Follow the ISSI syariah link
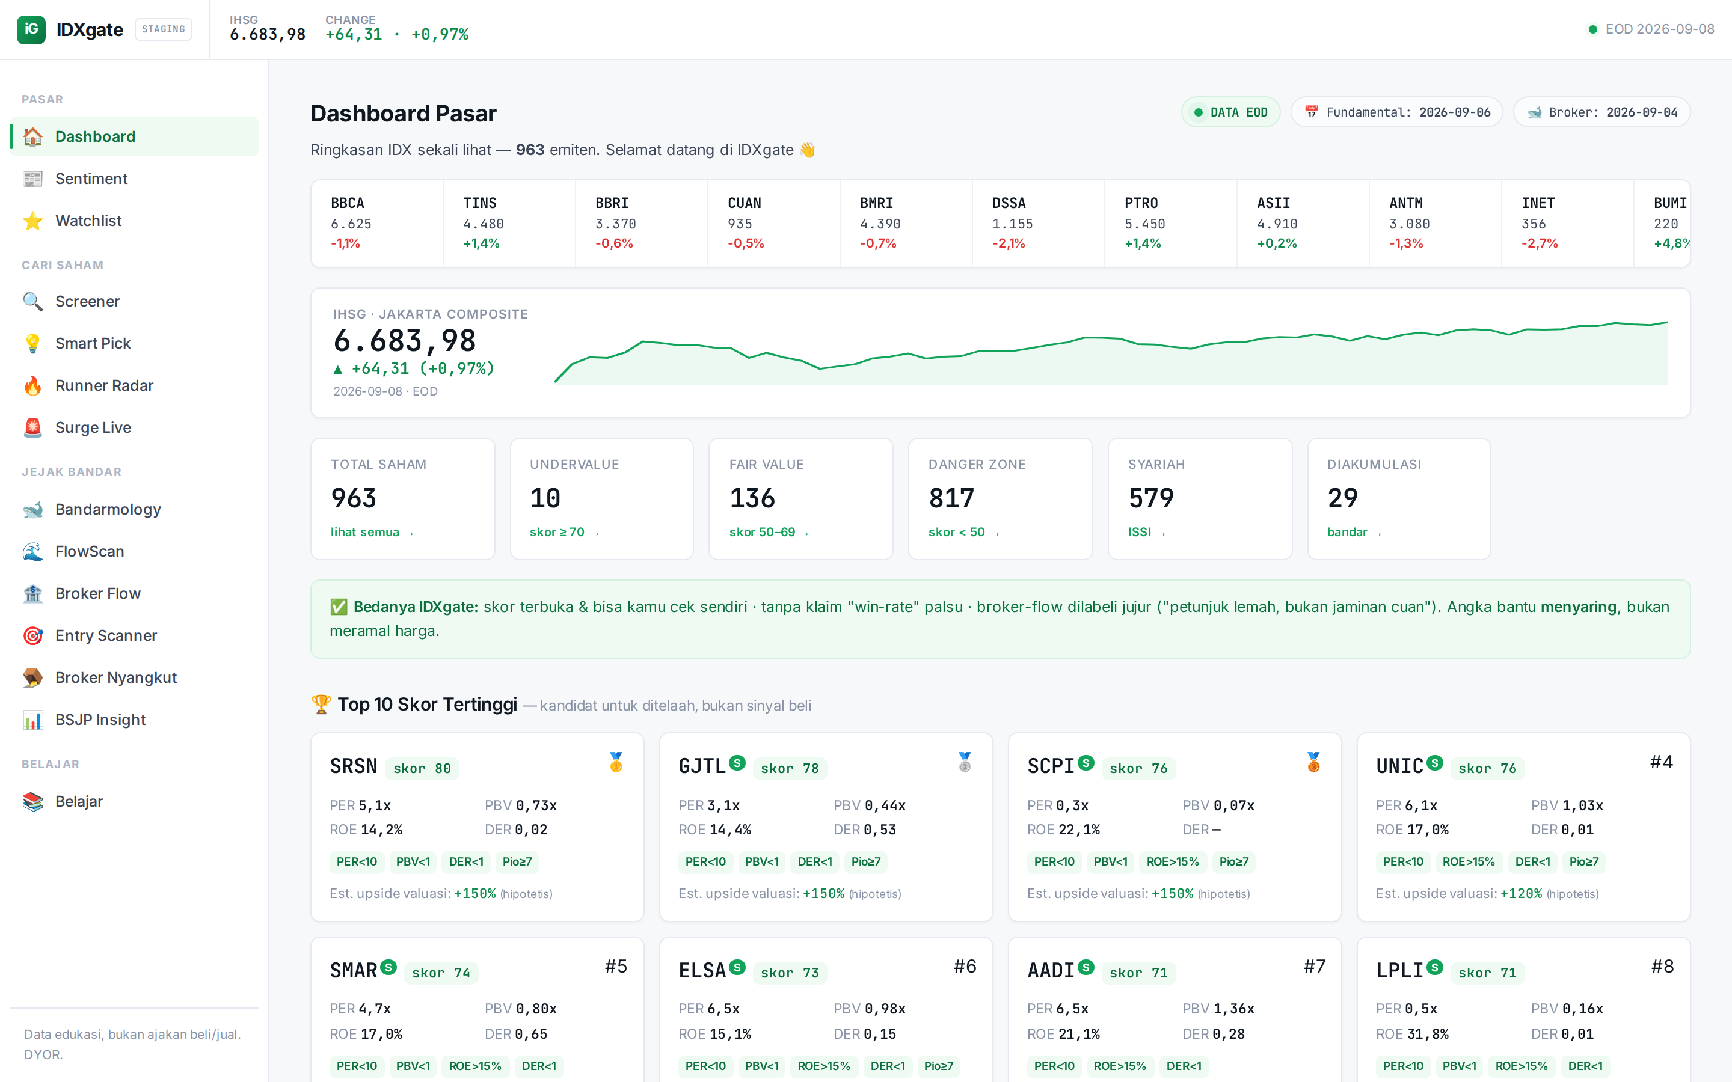Image resolution: width=1732 pixels, height=1082 pixels. click(1147, 533)
